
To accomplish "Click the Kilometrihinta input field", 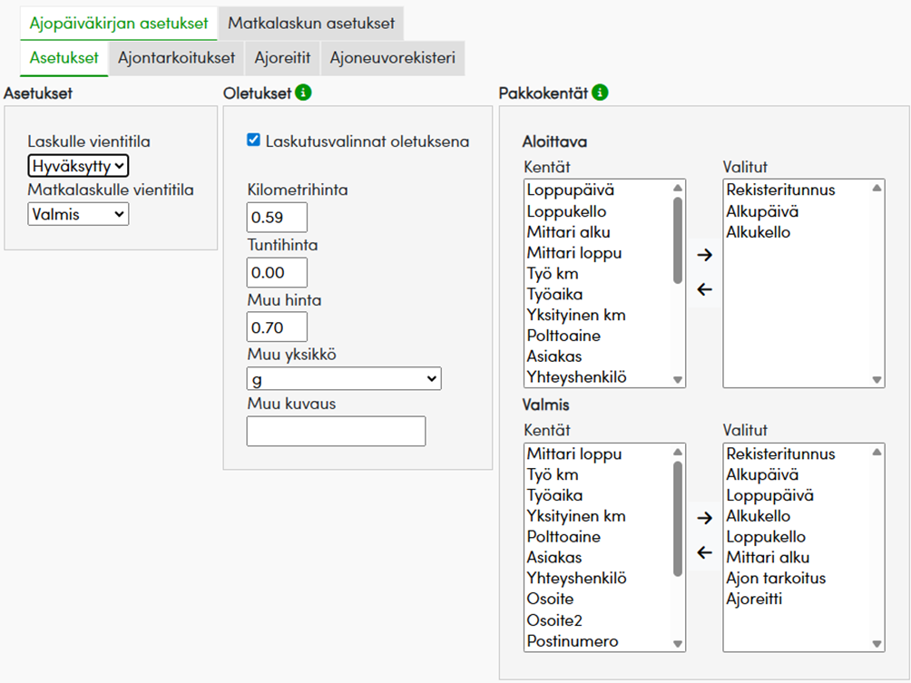I will click(277, 218).
